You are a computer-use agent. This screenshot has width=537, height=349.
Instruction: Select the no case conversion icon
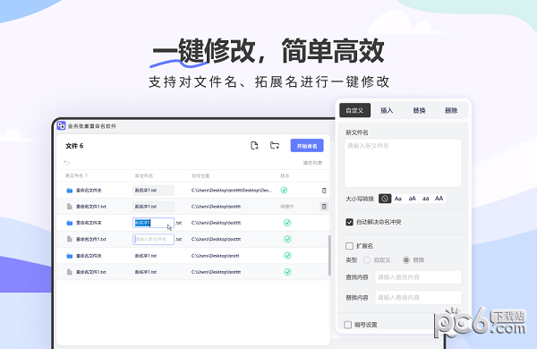tap(385, 199)
